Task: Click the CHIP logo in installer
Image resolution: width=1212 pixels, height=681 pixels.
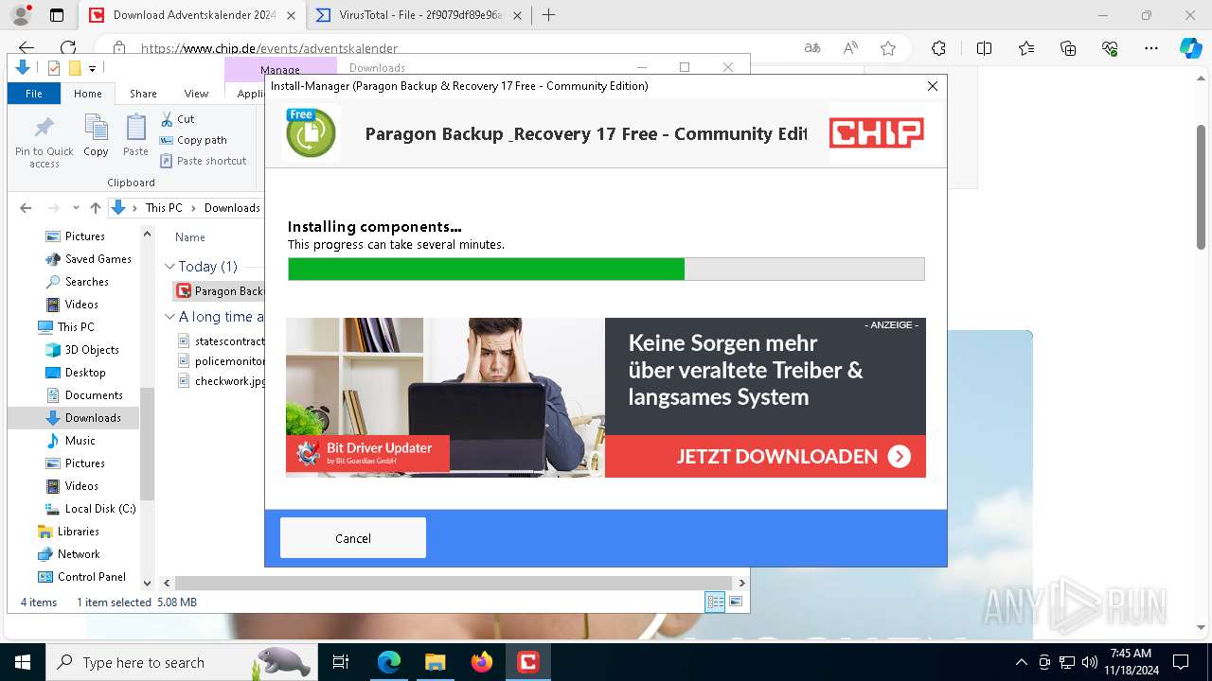Action: coord(877,133)
